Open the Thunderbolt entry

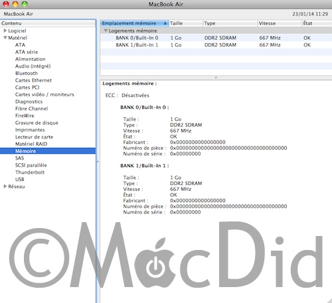pos(30,172)
